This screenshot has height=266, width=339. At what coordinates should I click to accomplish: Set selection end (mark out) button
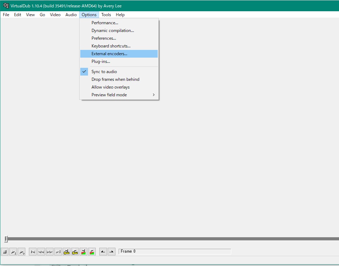click(111, 252)
